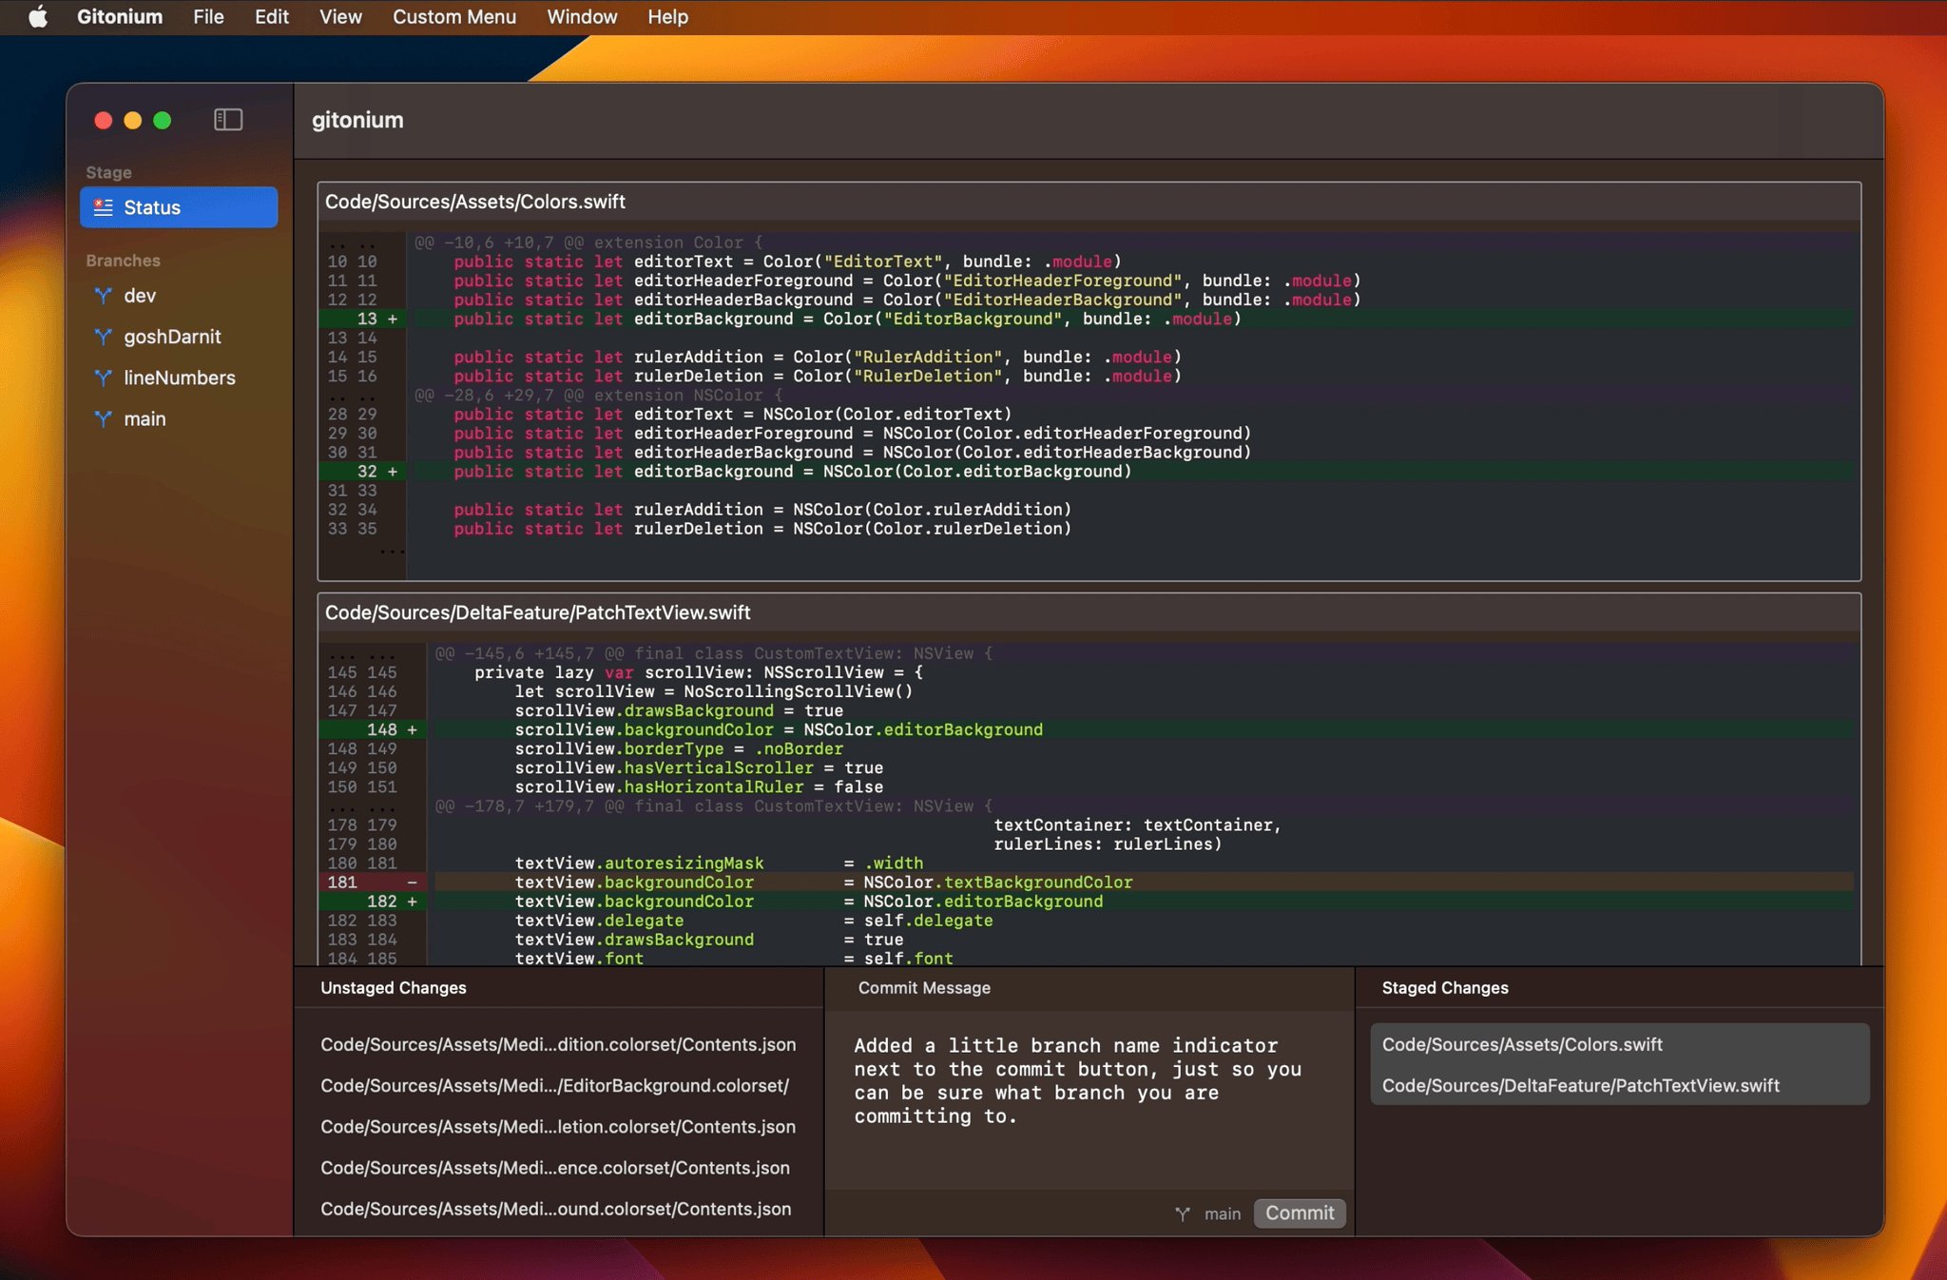Select unstaged Medi...dition.colorset/Contents.json
The height and width of the screenshot is (1280, 1947).
tap(558, 1044)
